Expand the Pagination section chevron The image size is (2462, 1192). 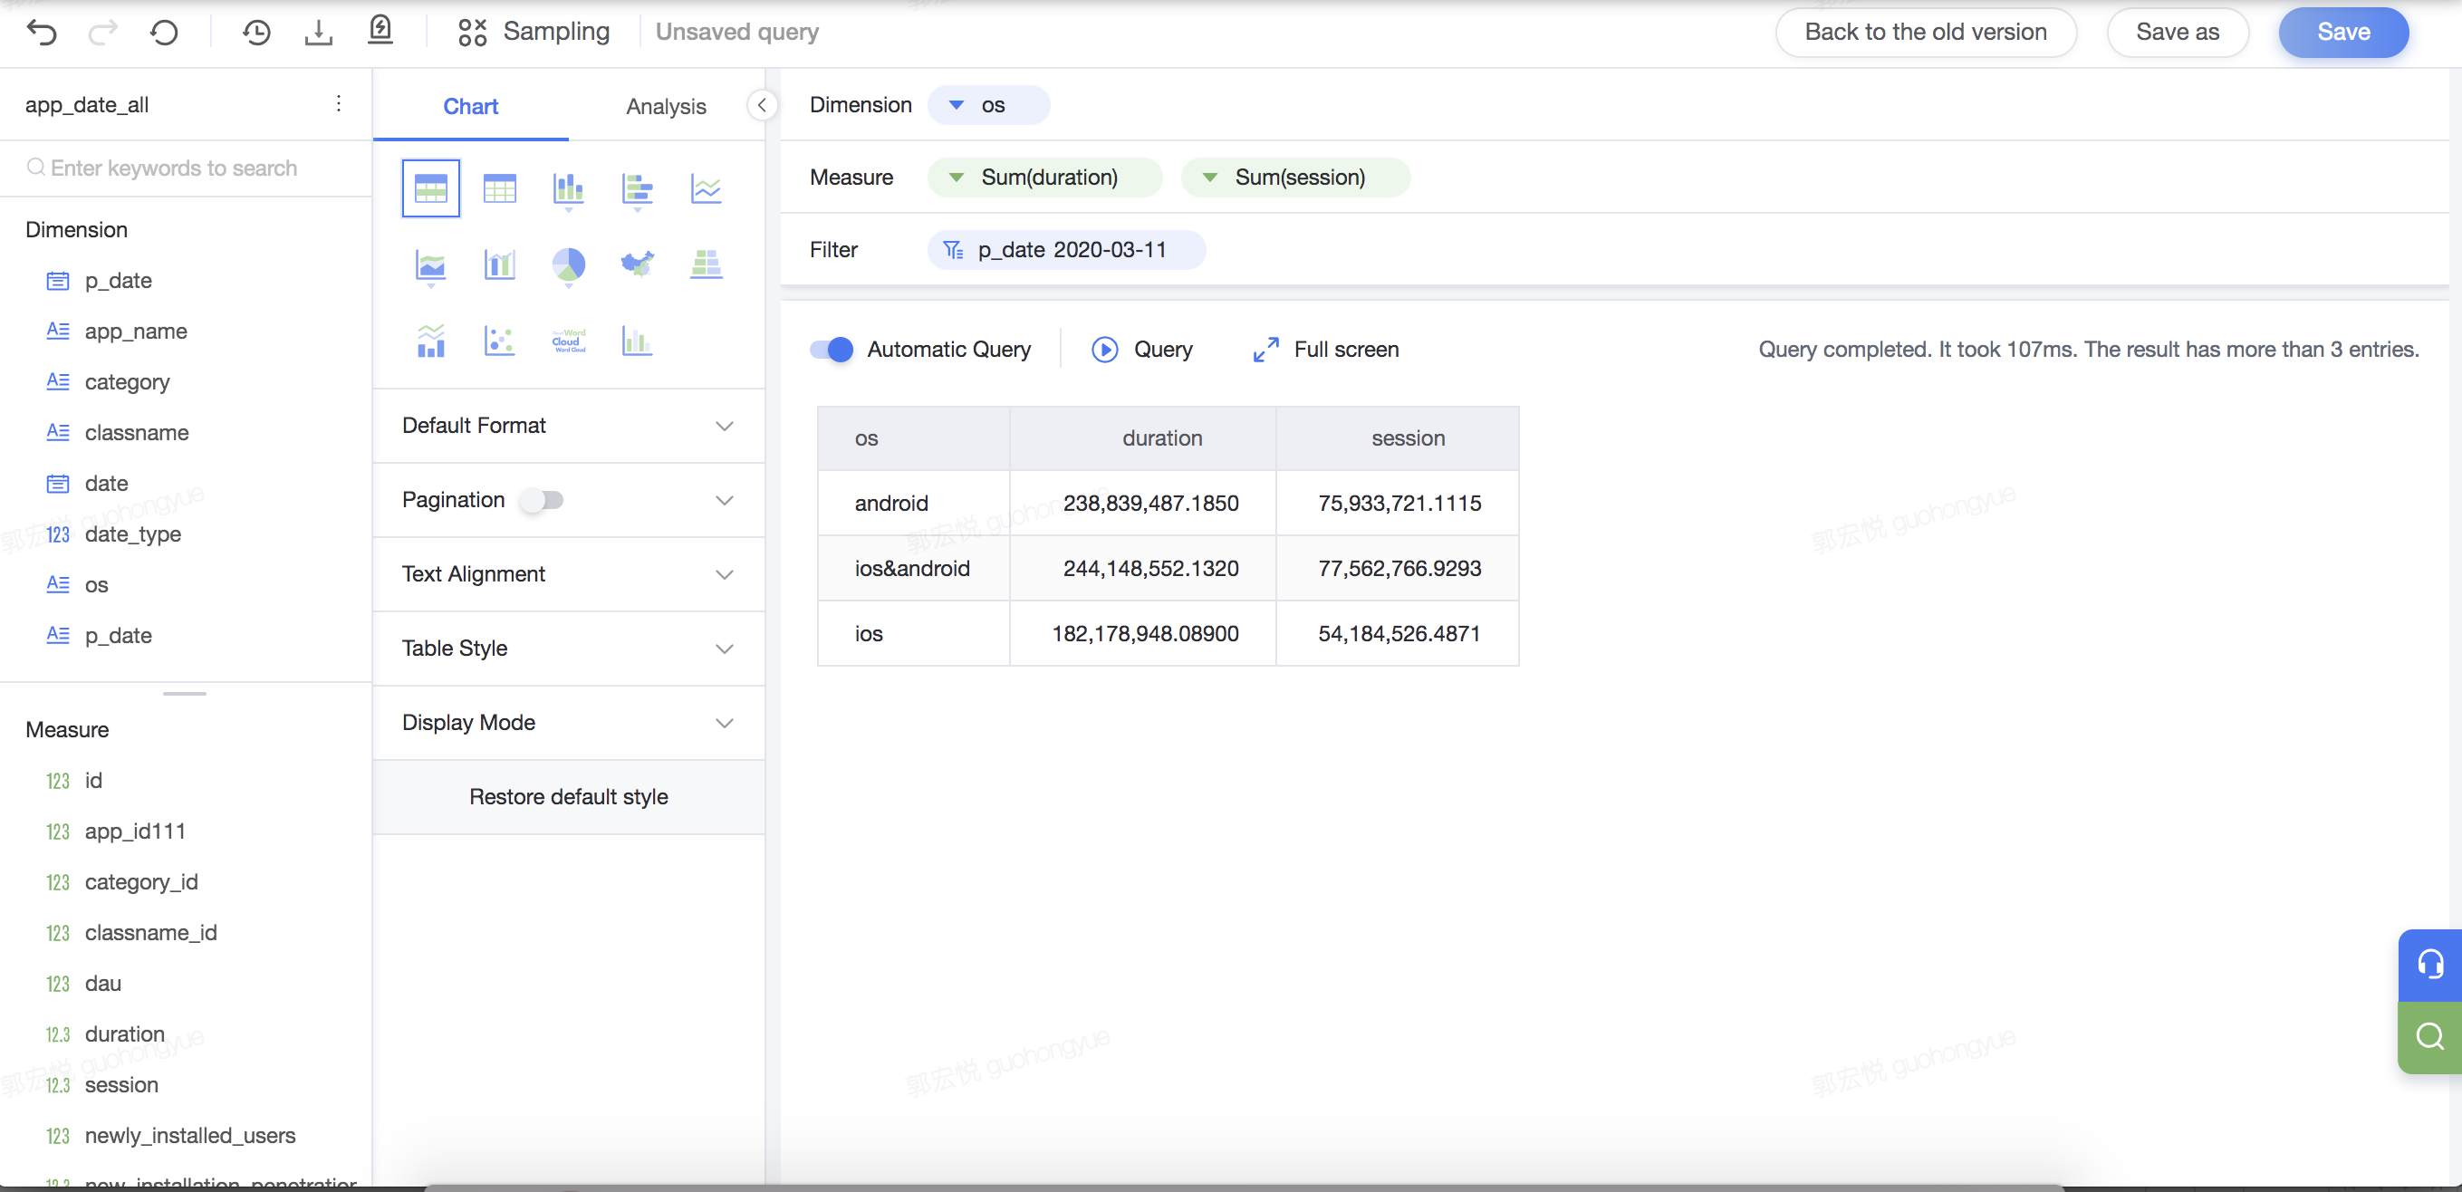point(725,500)
